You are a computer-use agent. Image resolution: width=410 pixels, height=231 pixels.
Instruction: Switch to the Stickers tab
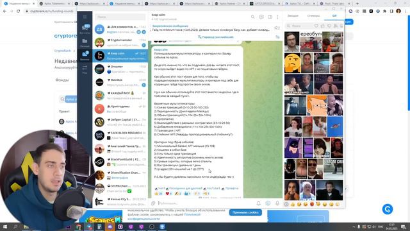point(313,15)
